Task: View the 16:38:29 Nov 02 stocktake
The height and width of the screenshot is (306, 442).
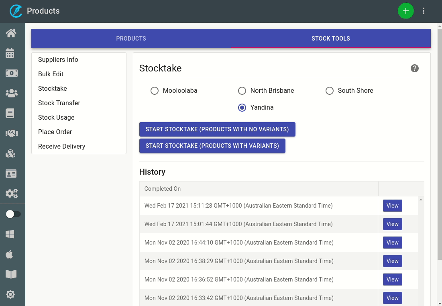Action: [392, 261]
